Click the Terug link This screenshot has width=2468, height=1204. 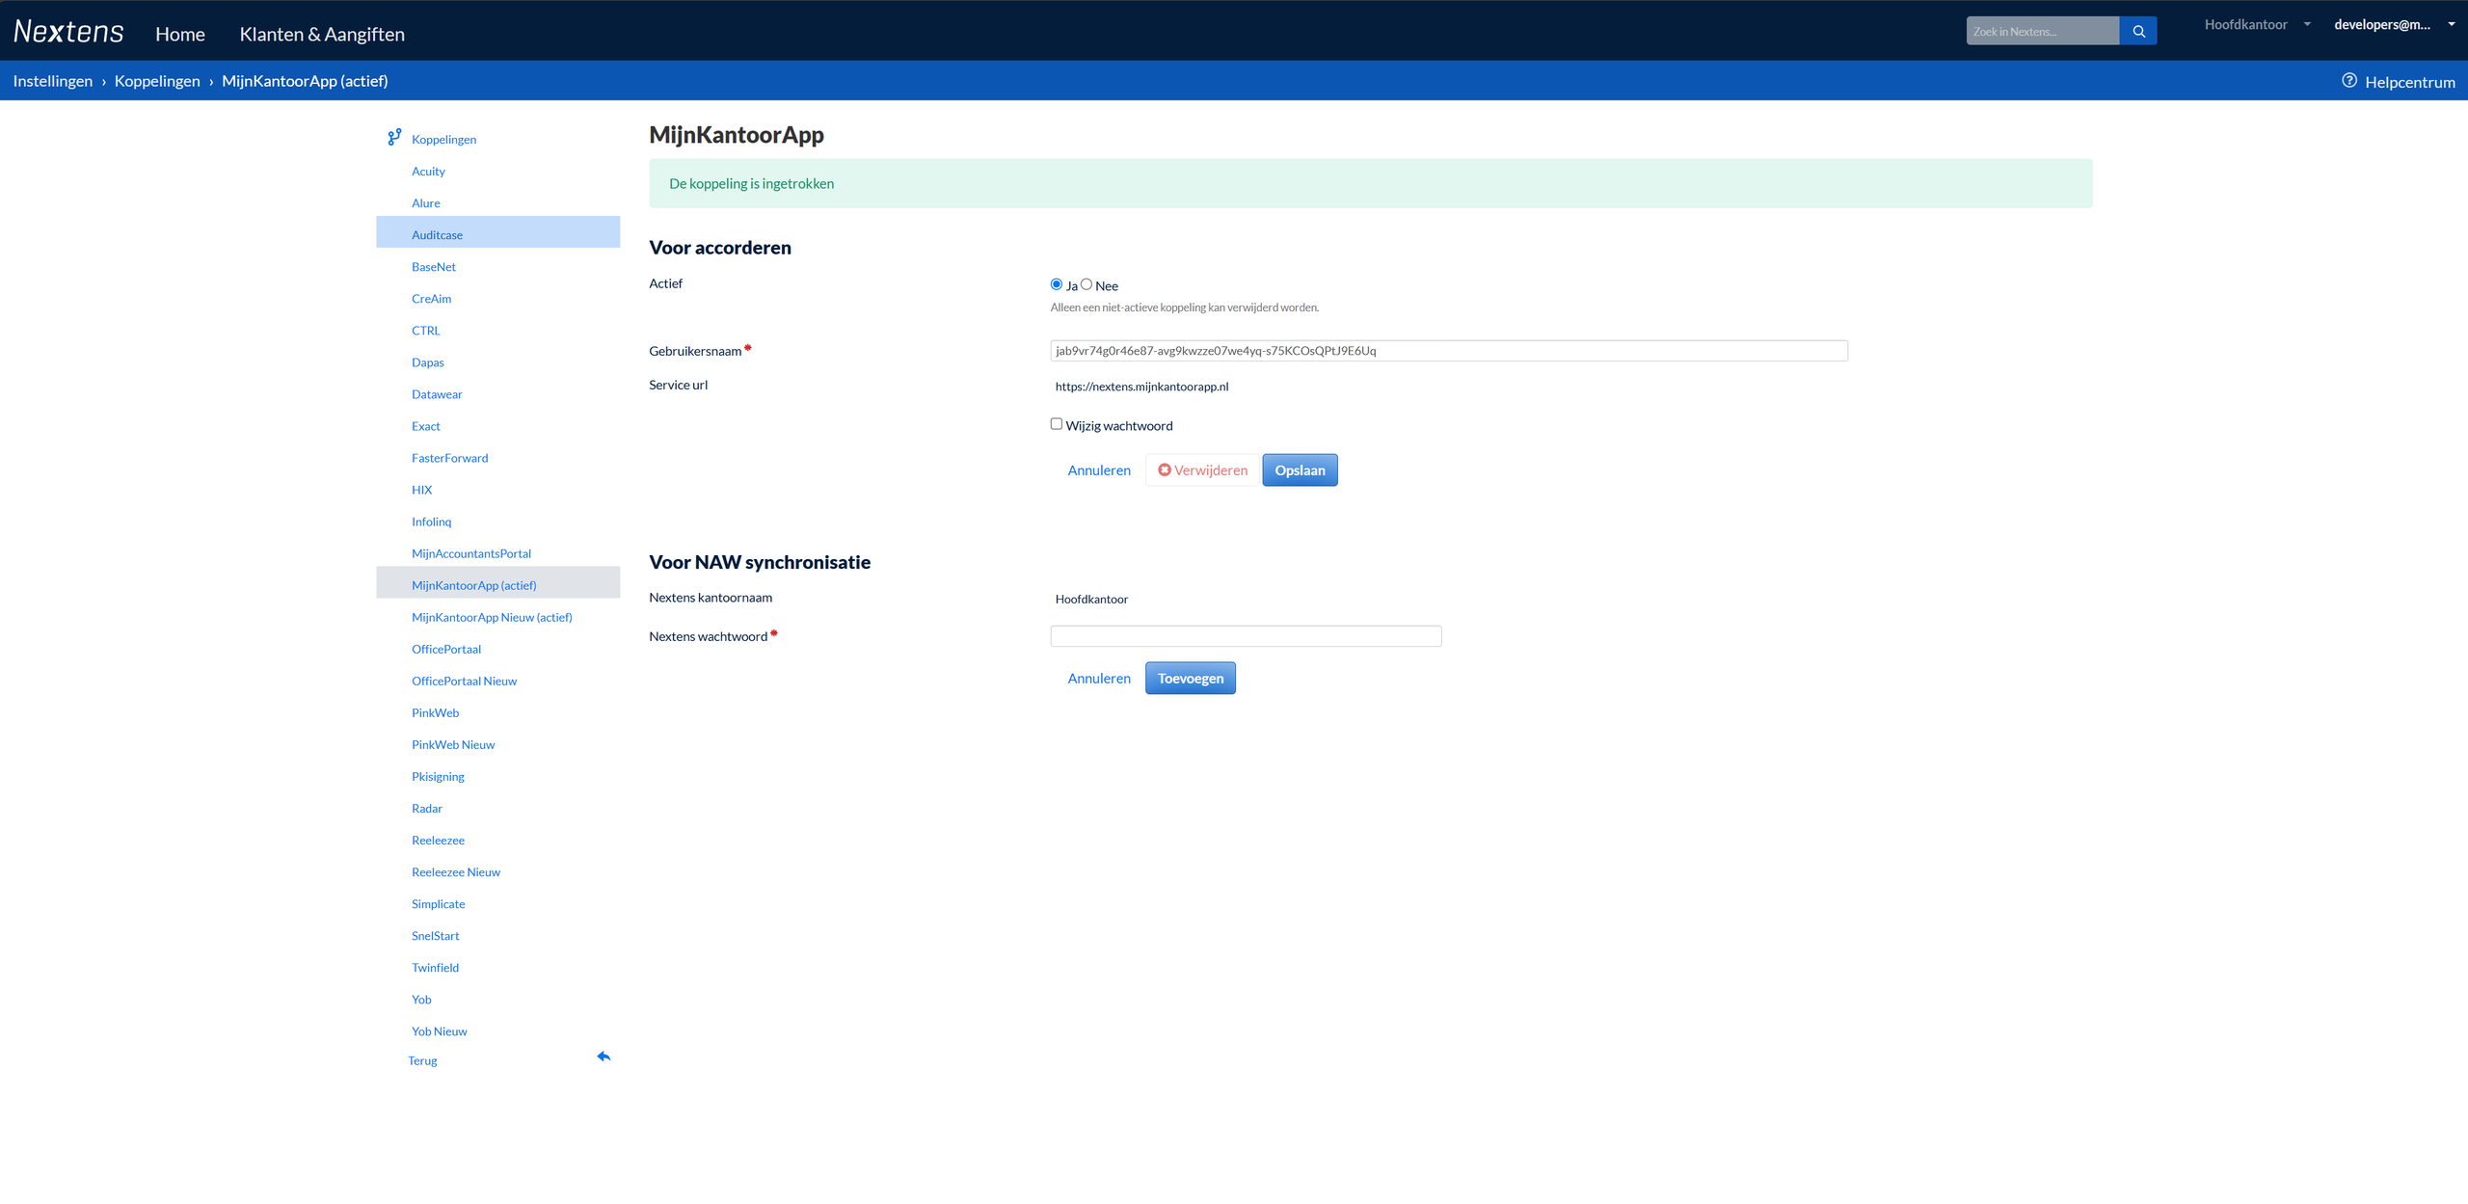(x=422, y=1060)
